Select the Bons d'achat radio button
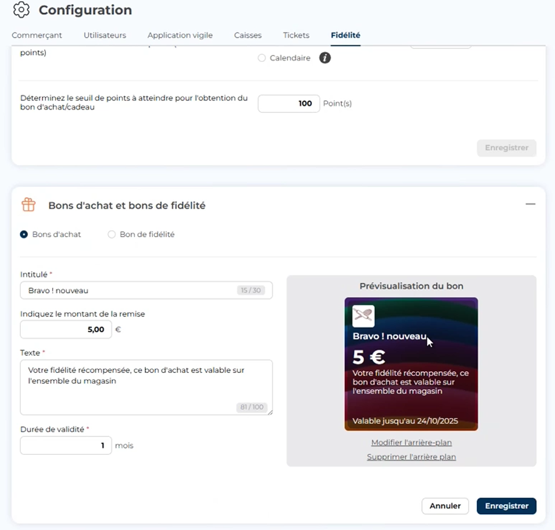This screenshot has height=530, width=555. tap(24, 234)
